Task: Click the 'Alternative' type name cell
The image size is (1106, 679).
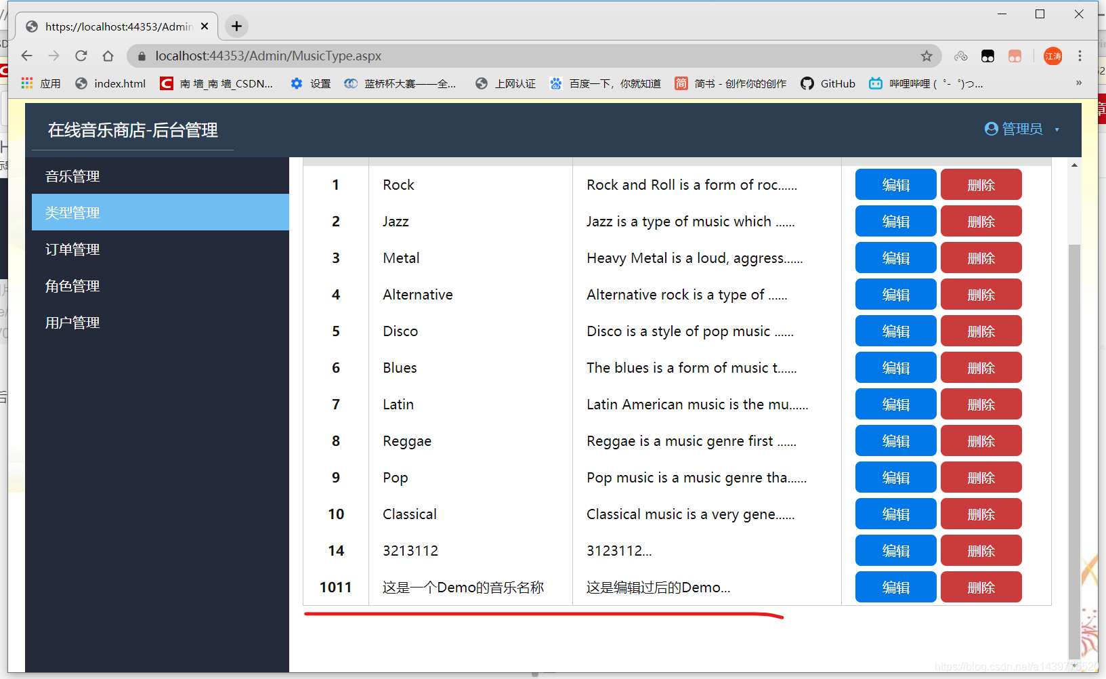Action: tap(418, 295)
